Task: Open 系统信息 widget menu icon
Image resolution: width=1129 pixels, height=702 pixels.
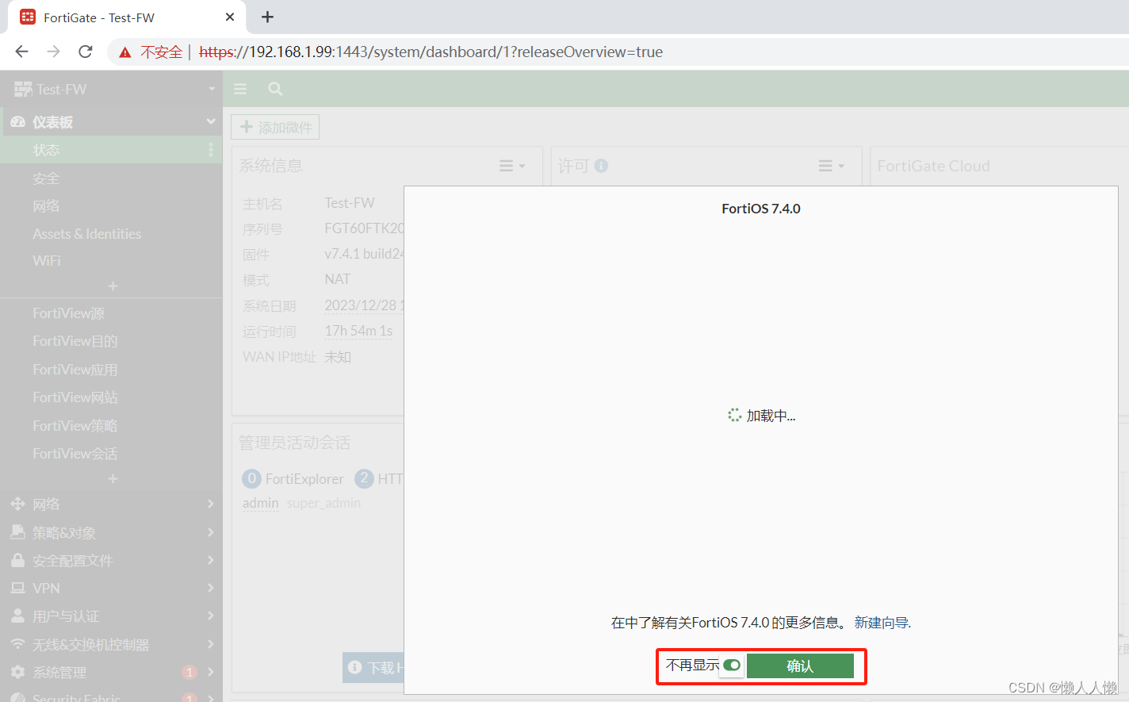Action: click(x=512, y=166)
